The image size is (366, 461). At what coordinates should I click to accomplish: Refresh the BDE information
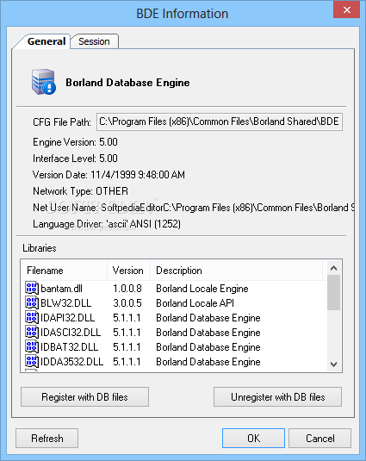coord(47,438)
